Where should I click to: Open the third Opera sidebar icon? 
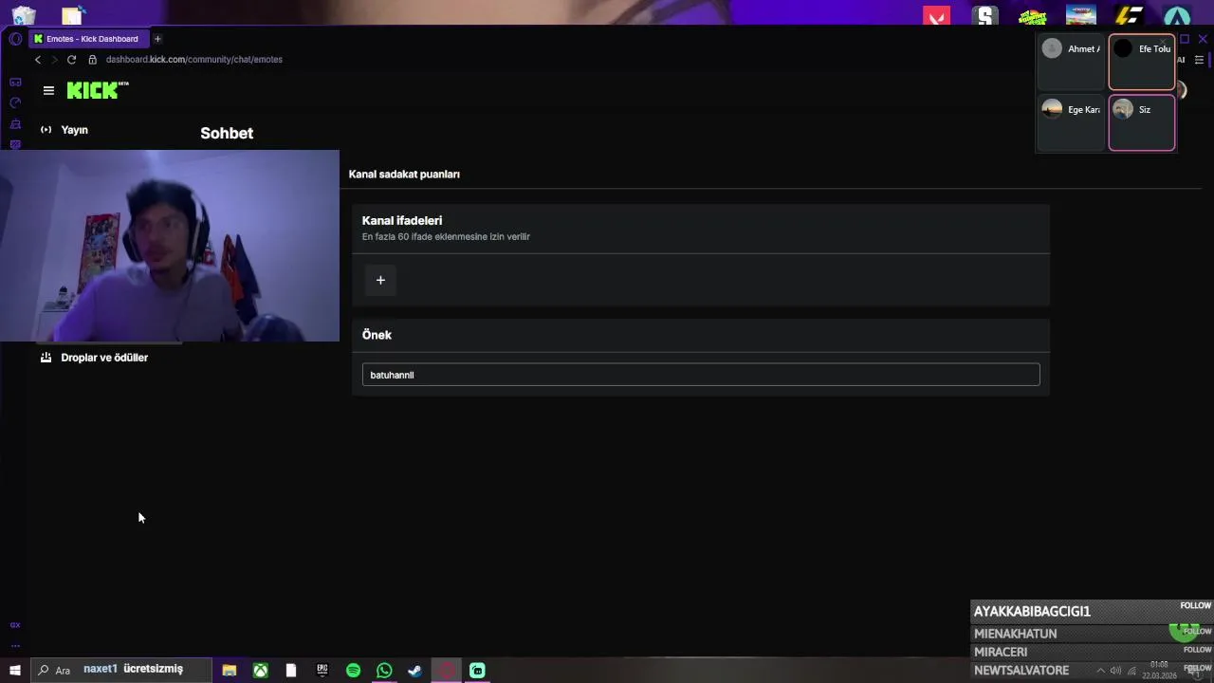point(15,124)
